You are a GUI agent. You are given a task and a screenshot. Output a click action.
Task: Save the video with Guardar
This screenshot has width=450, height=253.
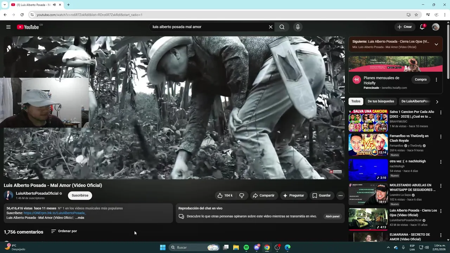coord(322,195)
